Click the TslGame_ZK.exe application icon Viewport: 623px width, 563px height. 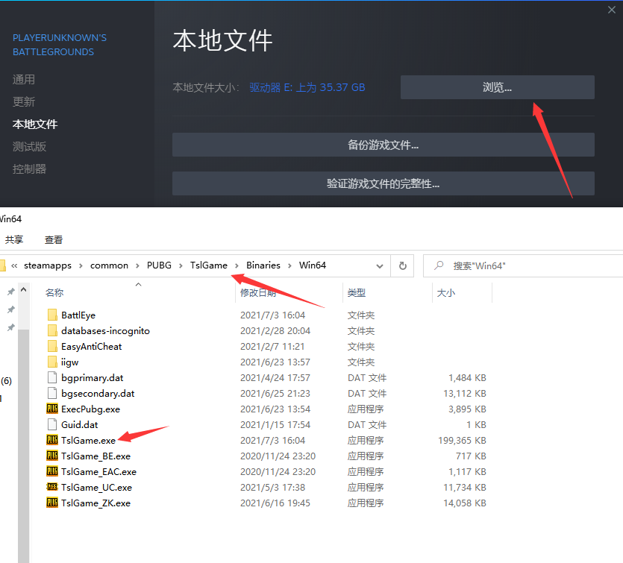(x=52, y=503)
